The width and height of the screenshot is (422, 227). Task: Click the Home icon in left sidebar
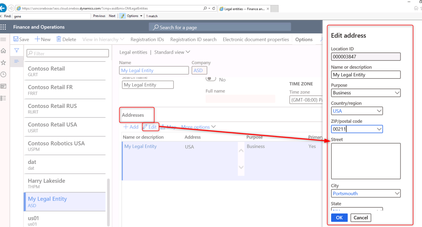point(4,51)
